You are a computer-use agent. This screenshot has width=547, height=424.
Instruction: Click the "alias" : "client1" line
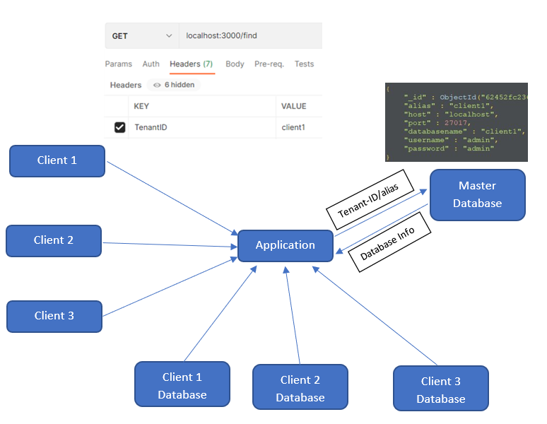pos(449,106)
